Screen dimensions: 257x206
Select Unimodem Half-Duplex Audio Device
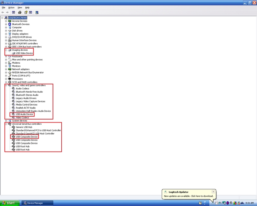pos(33,111)
